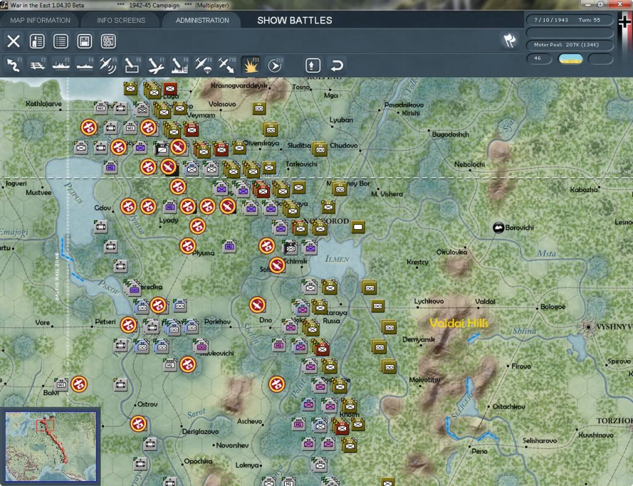
Task: Toggle the F11 show battles icon
Action: point(250,65)
